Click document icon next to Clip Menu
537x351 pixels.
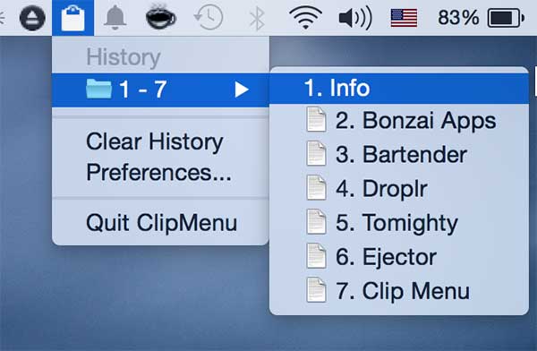coord(316,290)
